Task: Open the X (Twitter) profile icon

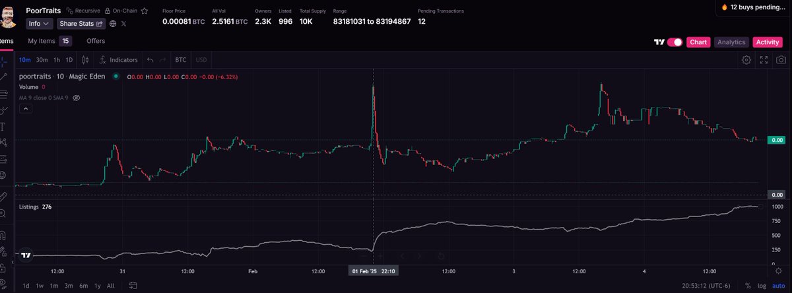Action: click(124, 24)
